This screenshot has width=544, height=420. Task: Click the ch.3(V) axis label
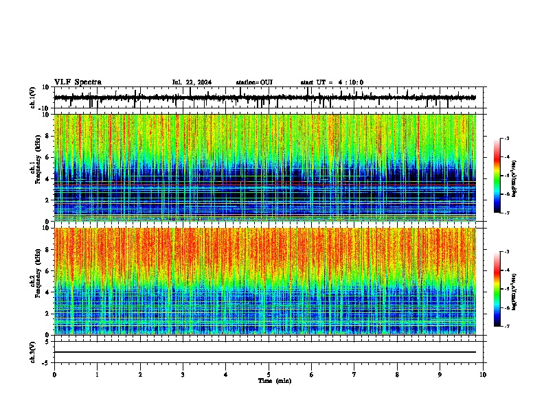pyautogui.click(x=33, y=353)
